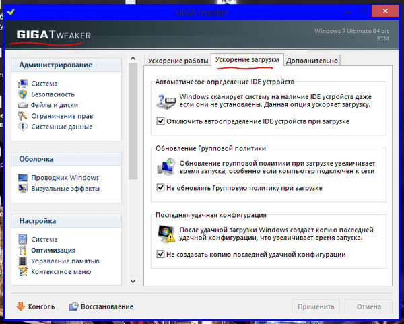
Task: Open Управление памятью settings
Action: tap(65, 261)
